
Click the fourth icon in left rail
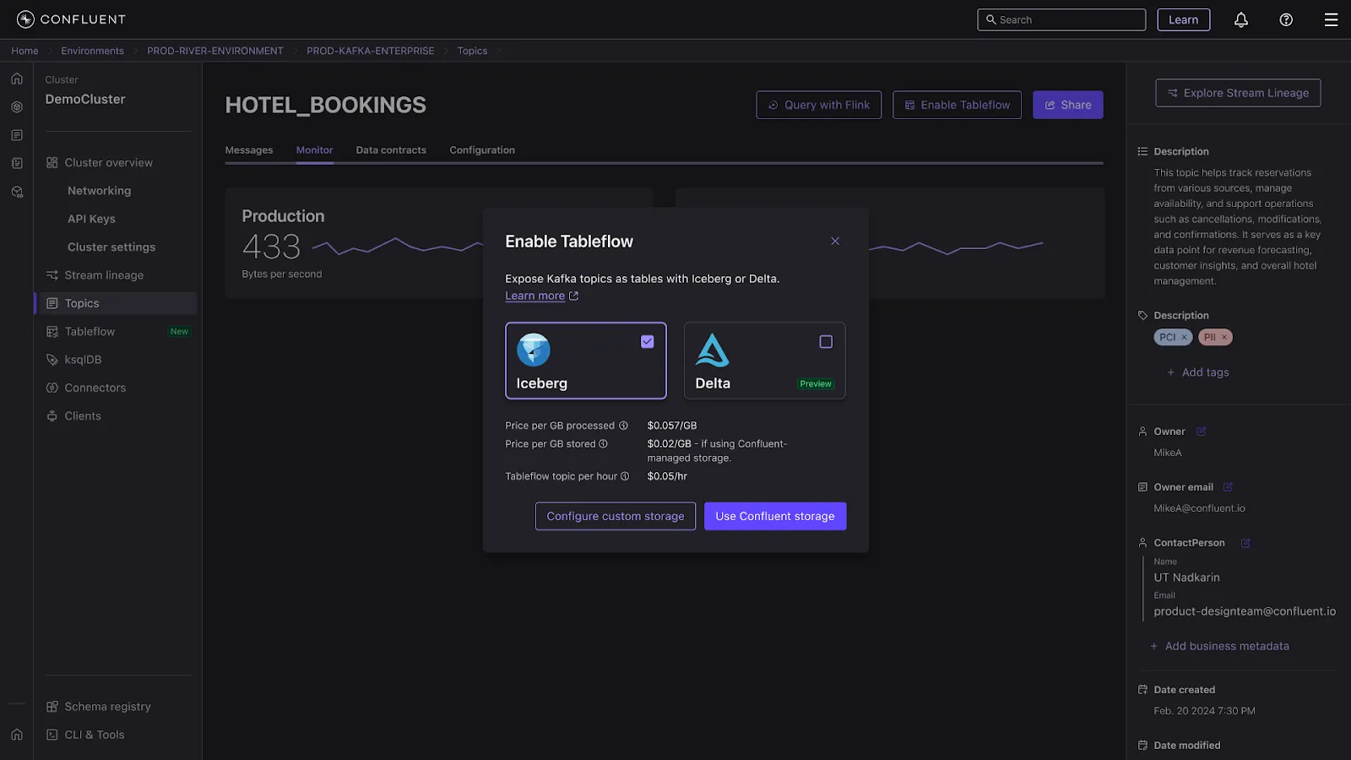pyautogui.click(x=17, y=163)
